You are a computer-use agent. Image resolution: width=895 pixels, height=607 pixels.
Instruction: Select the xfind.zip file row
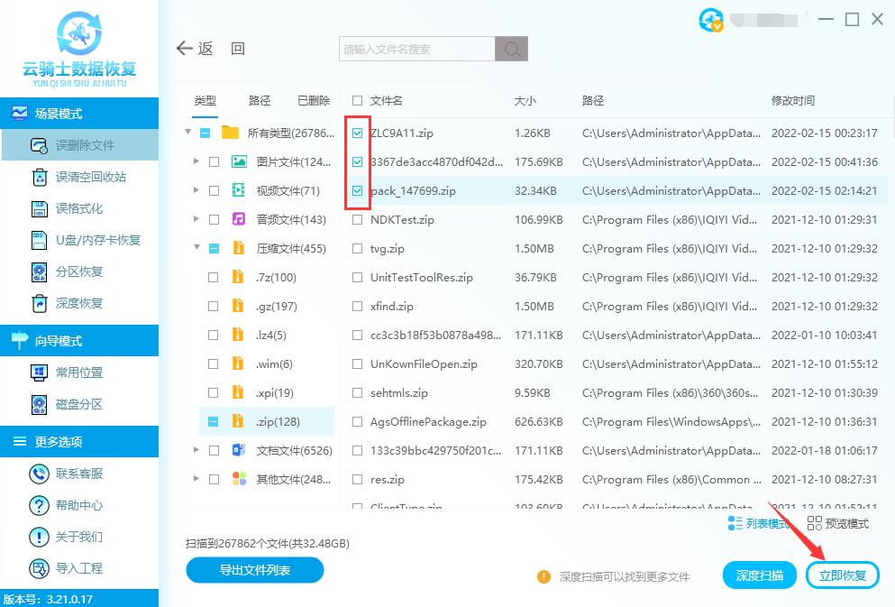(616, 306)
